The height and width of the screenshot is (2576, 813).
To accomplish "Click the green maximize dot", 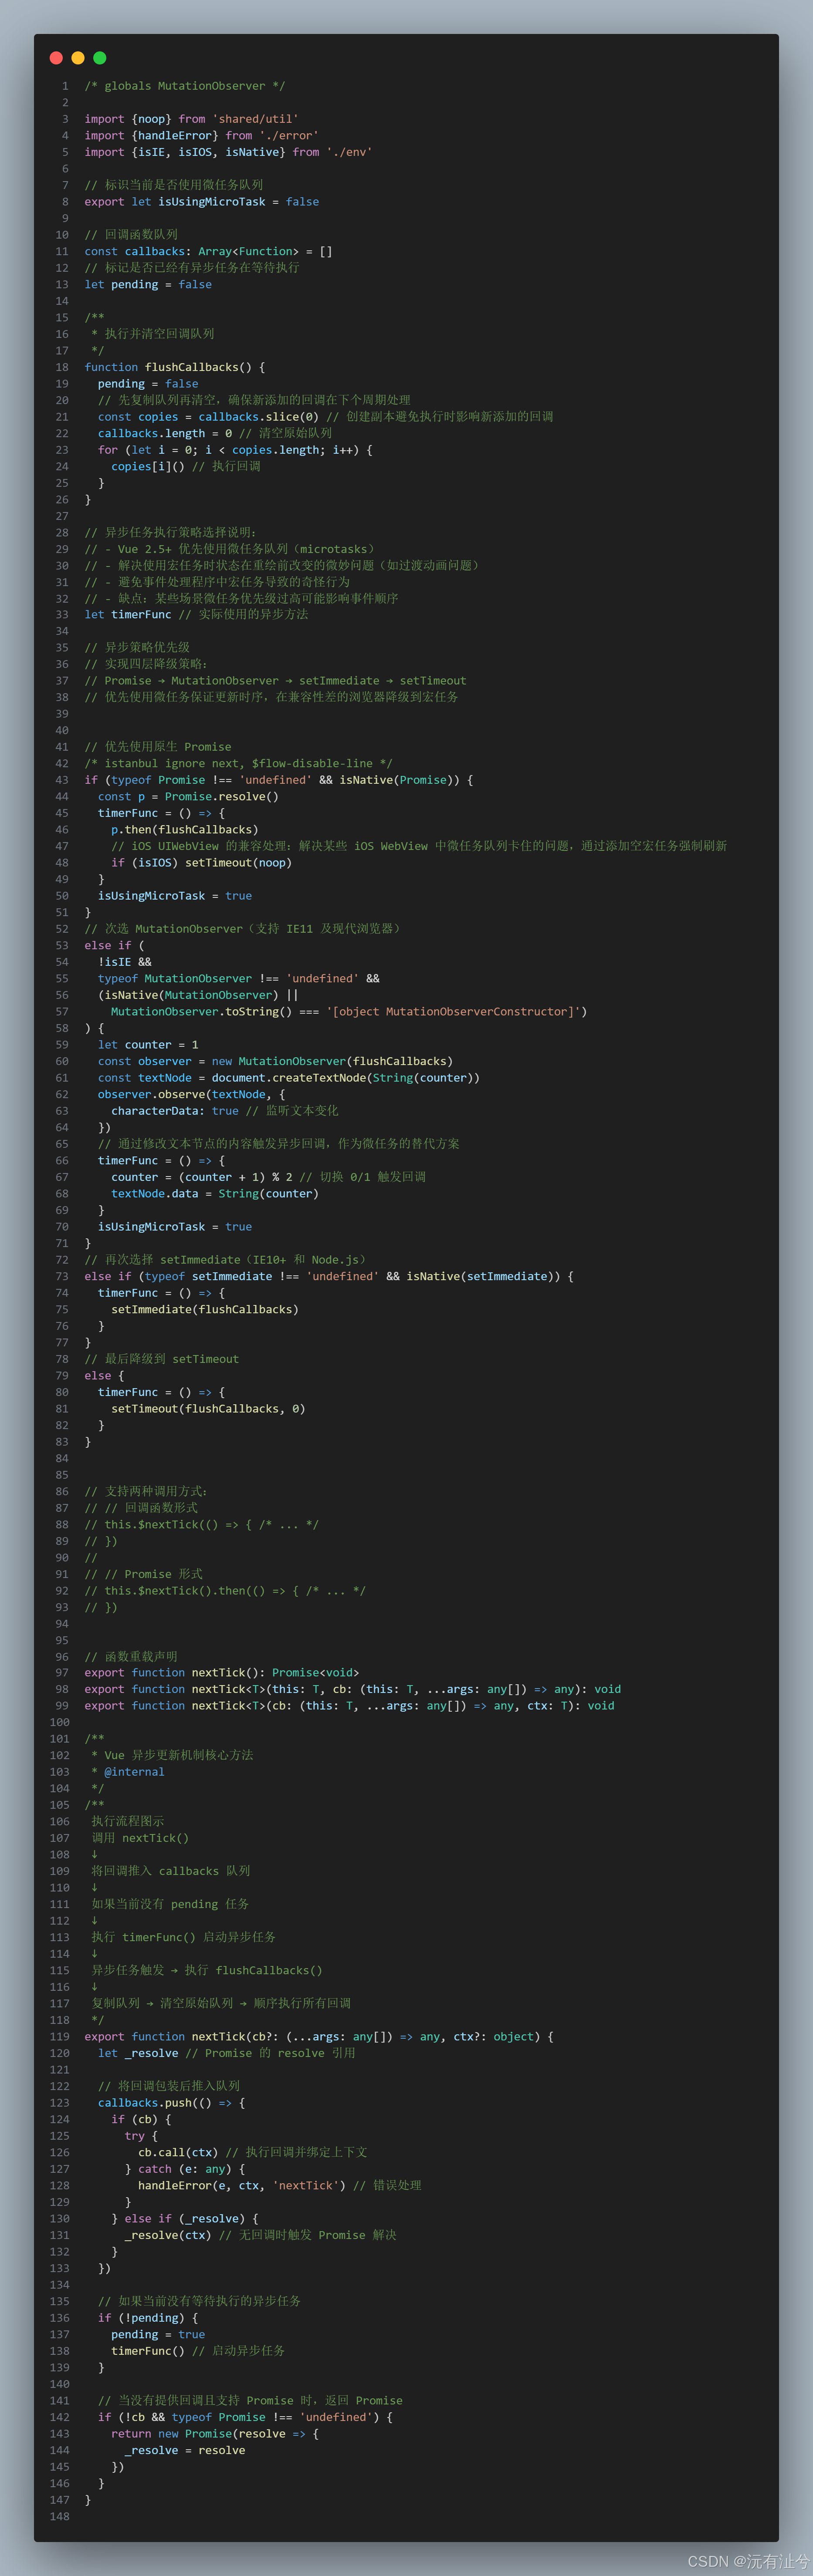I will tap(100, 58).
